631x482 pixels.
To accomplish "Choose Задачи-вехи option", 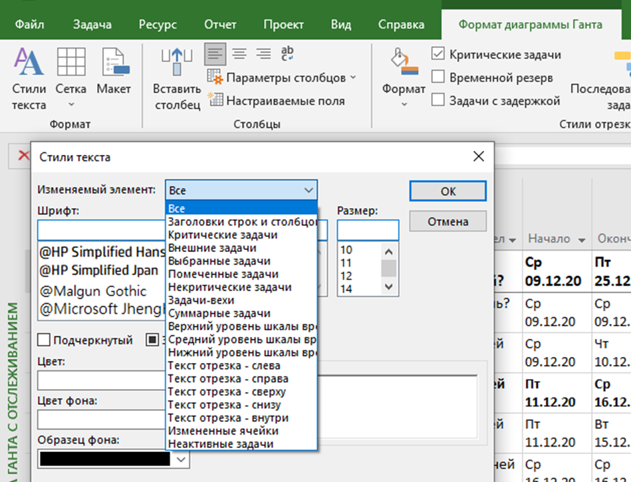I will [241, 300].
